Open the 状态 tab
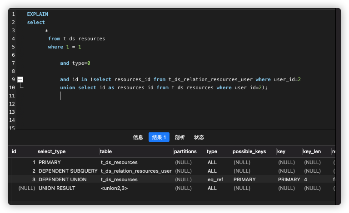This screenshot has height=213, width=349. pyautogui.click(x=199, y=137)
